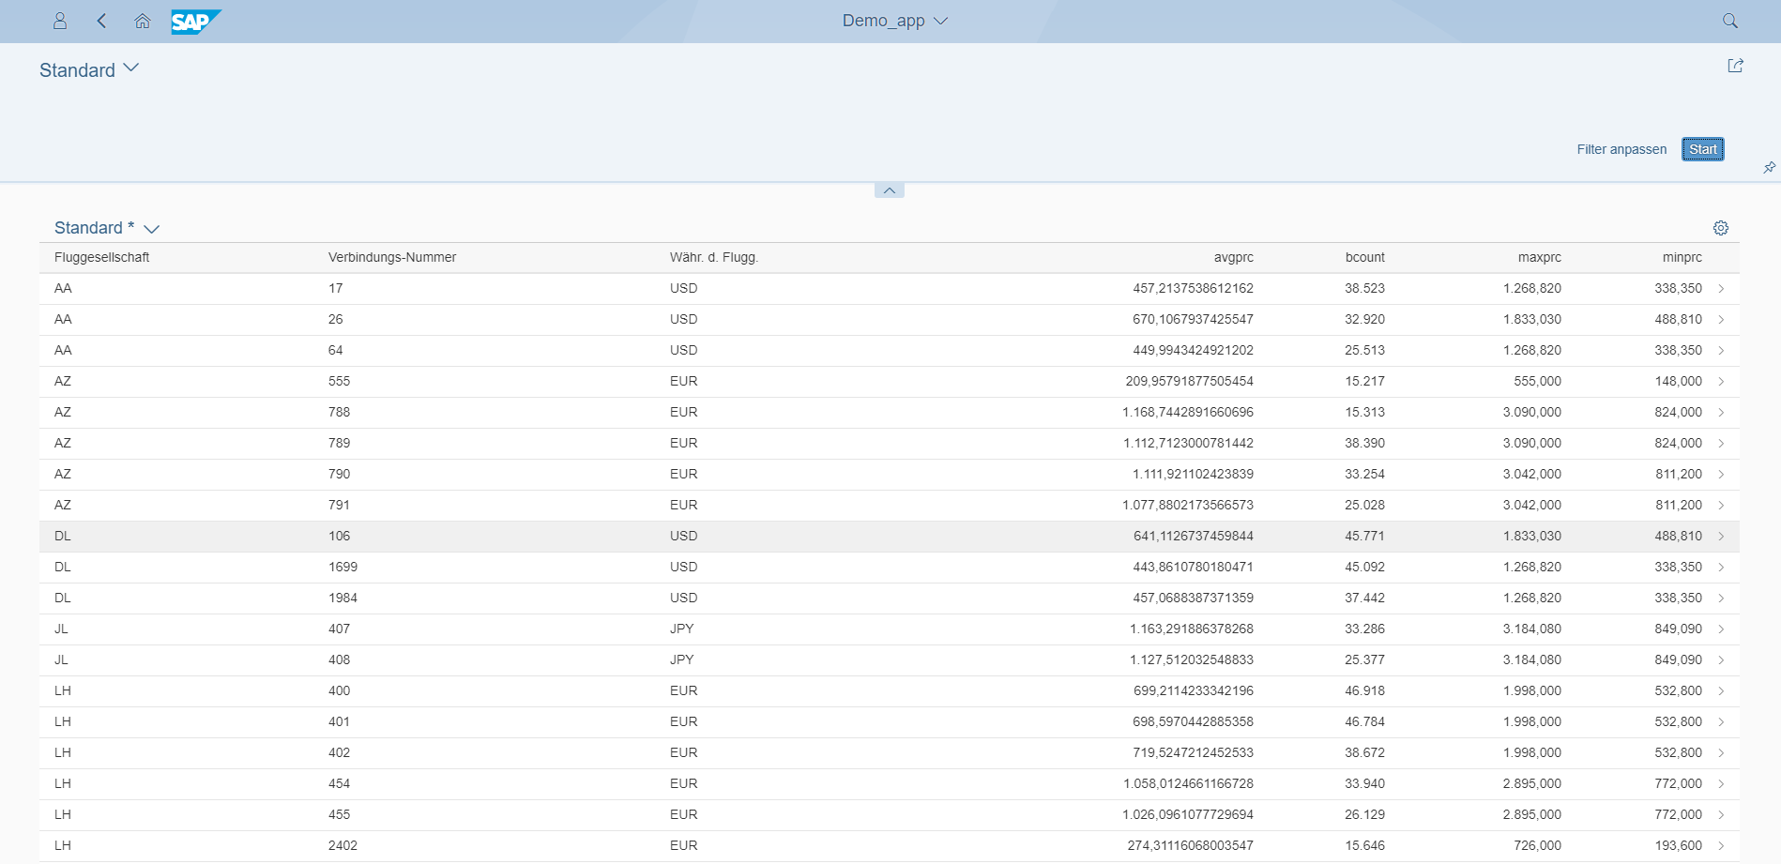Click the Verbindungs-Nummer column header
Screen dimensions: 1781x864
click(392, 257)
